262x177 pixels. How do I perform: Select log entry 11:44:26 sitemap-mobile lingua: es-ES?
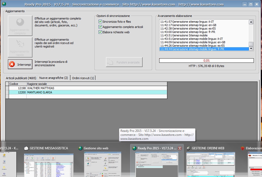click(x=204, y=46)
